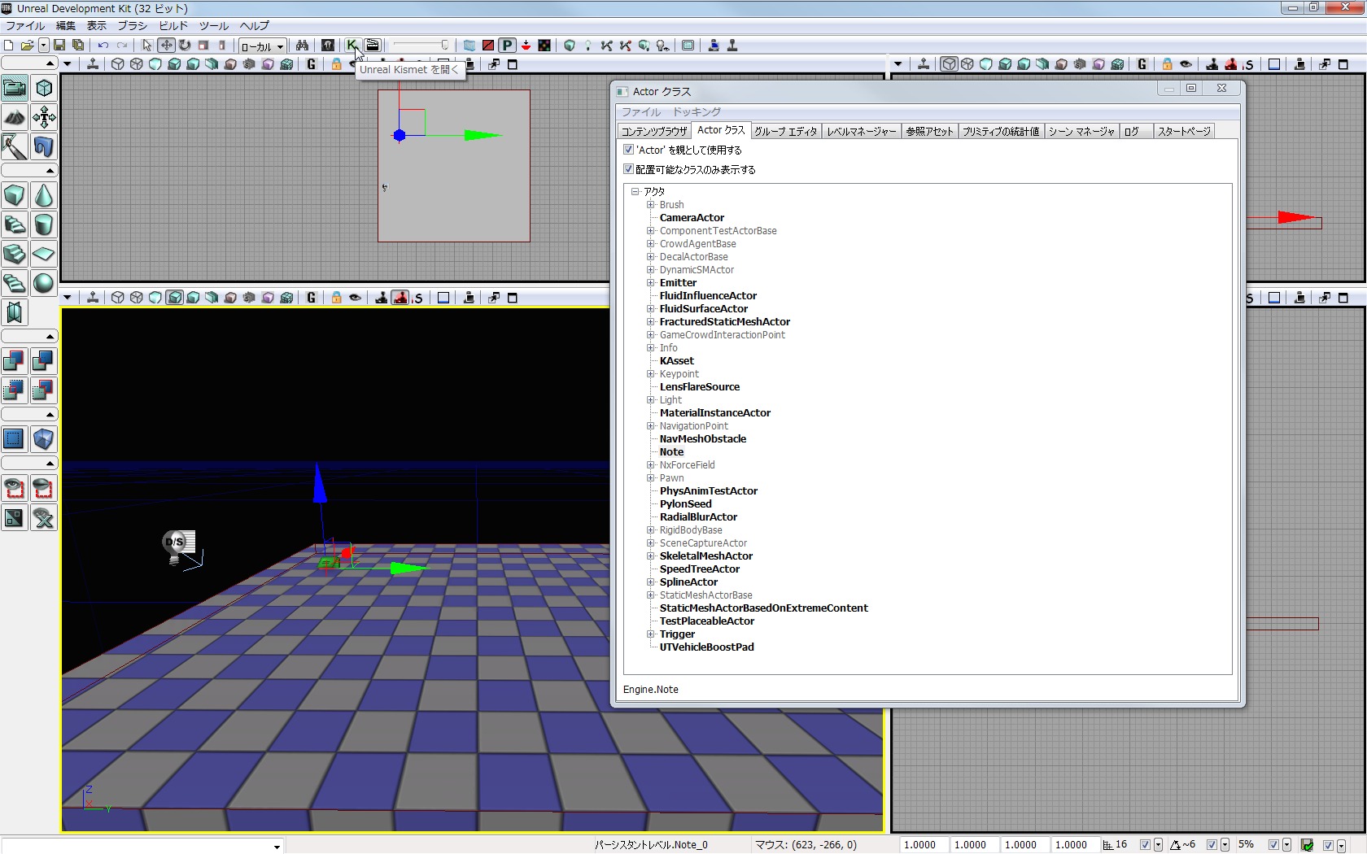
Task: Toggle the grid snap 16 checkbox
Action: coord(1145,845)
